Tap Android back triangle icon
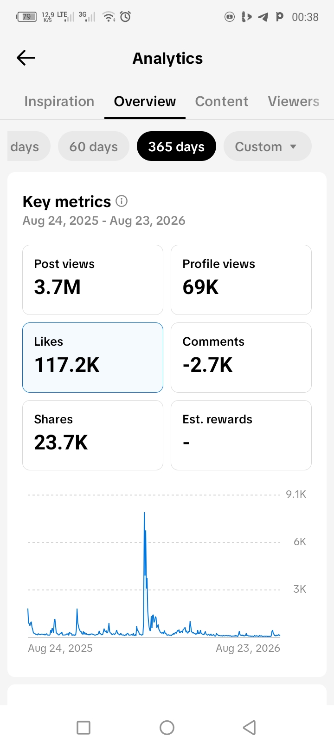This screenshot has height=750, width=334. pos(250,728)
